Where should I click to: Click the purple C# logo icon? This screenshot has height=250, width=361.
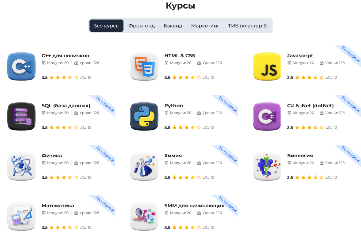coord(267,116)
